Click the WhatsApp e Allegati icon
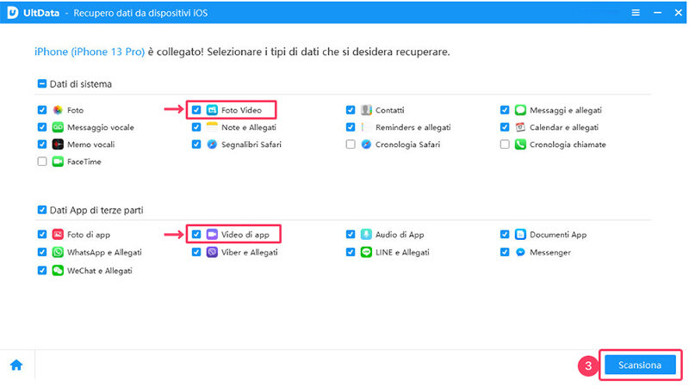The width and height of the screenshot is (689, 387). (x=59, y=253)
